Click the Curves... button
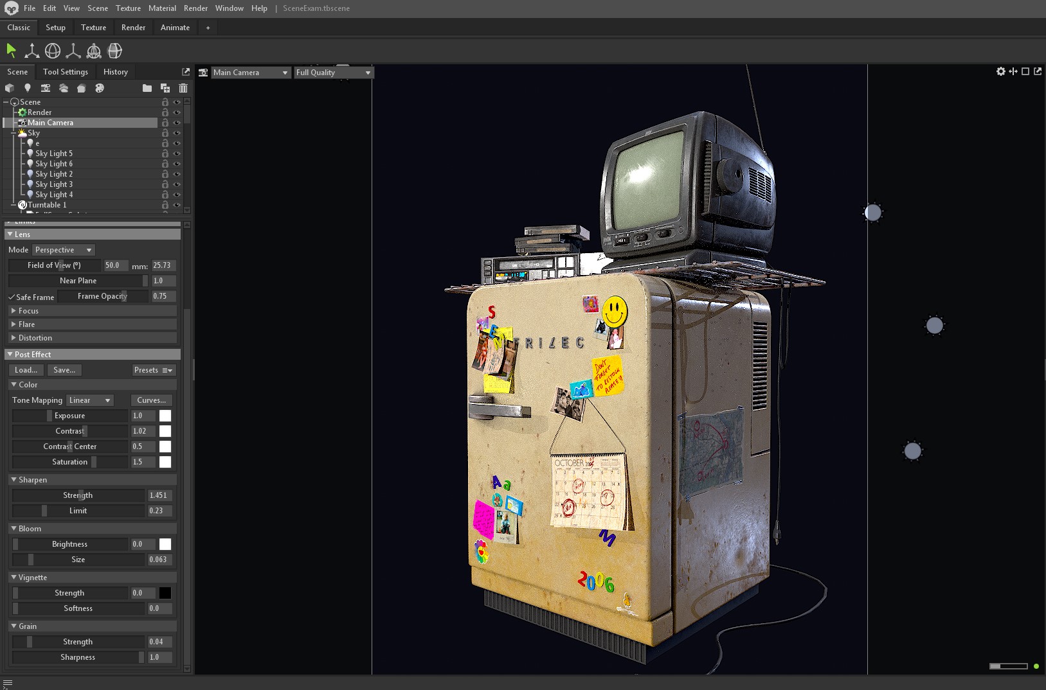Screen dimensions: 1046x690 (x=151, y=400)
